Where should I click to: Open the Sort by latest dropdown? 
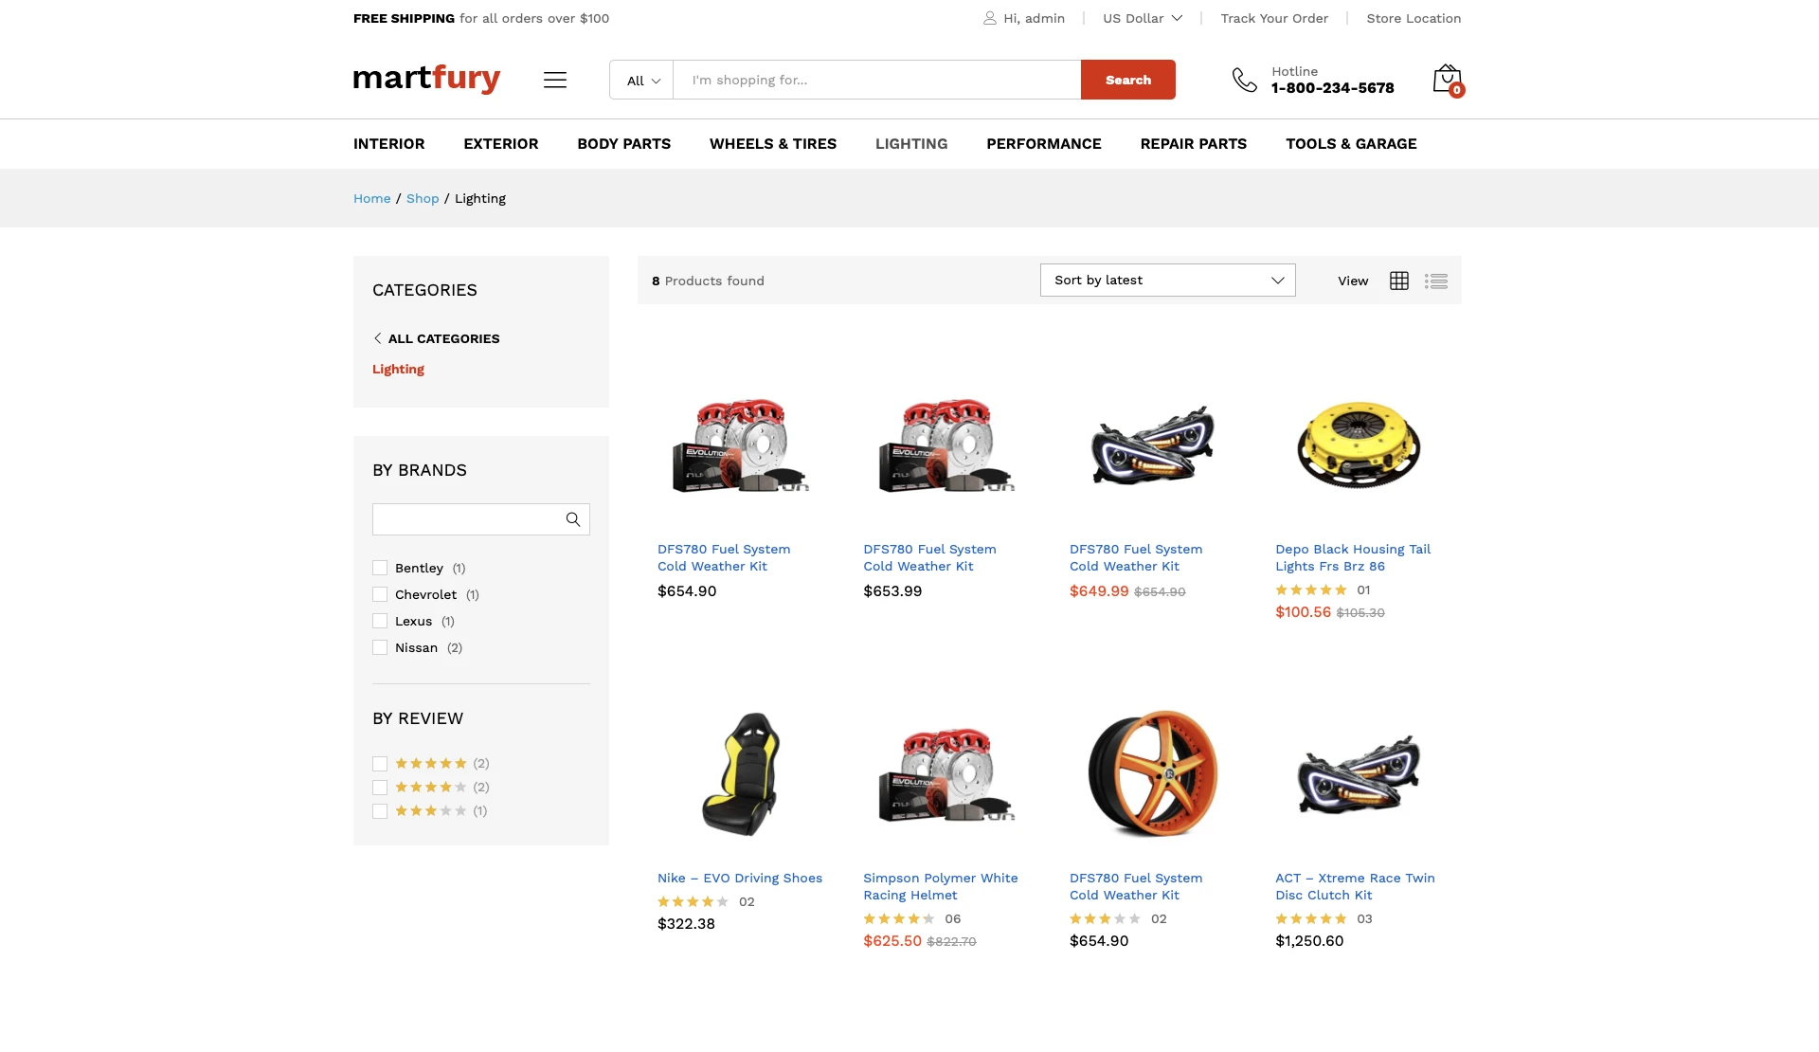1167,280
